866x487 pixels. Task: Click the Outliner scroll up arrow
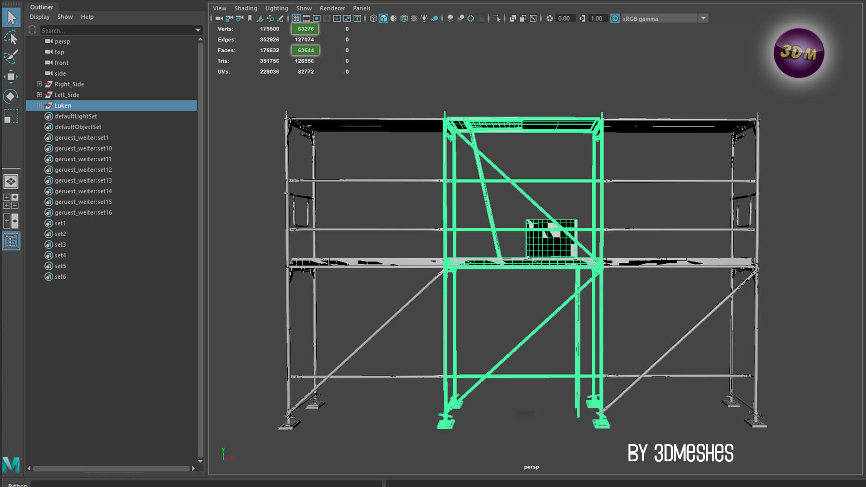pos(200,40)
